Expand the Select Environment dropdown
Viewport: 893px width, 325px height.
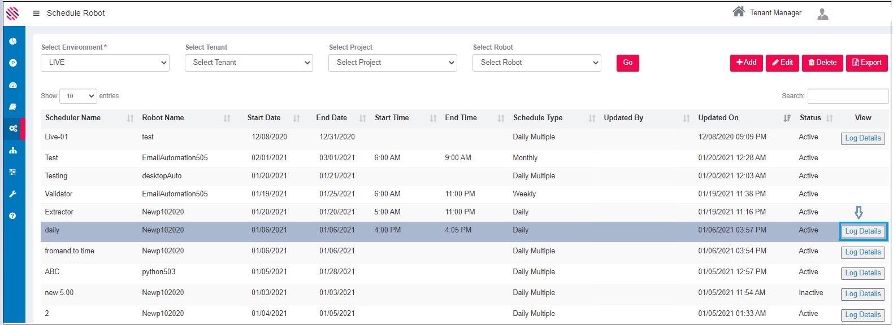105,63
